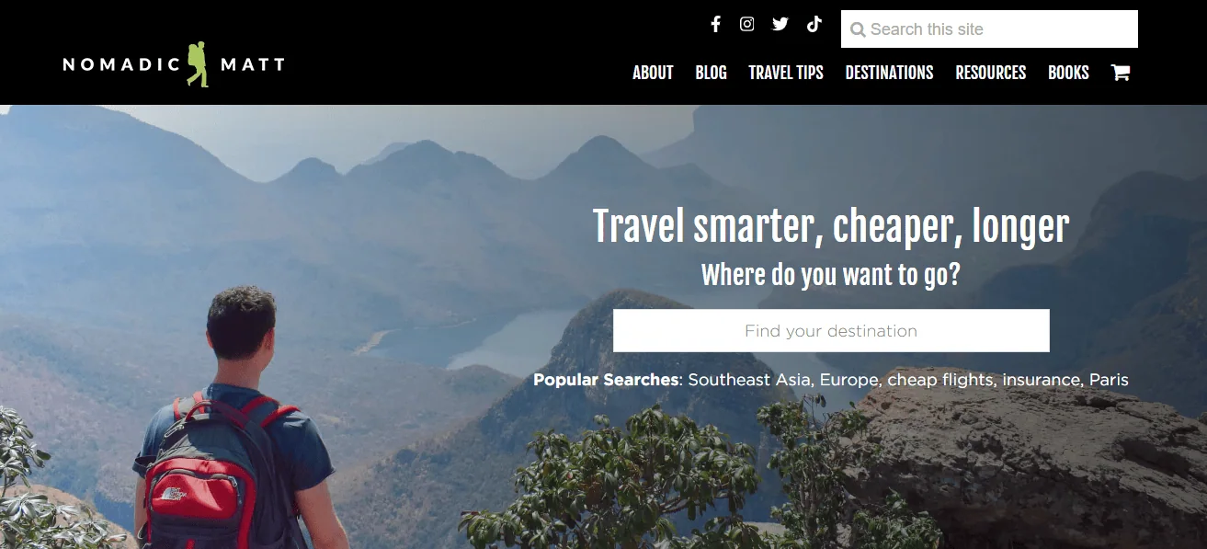Select Paris popular search link
Viewport: 1207px width, 549px height.
point(1109,380)
